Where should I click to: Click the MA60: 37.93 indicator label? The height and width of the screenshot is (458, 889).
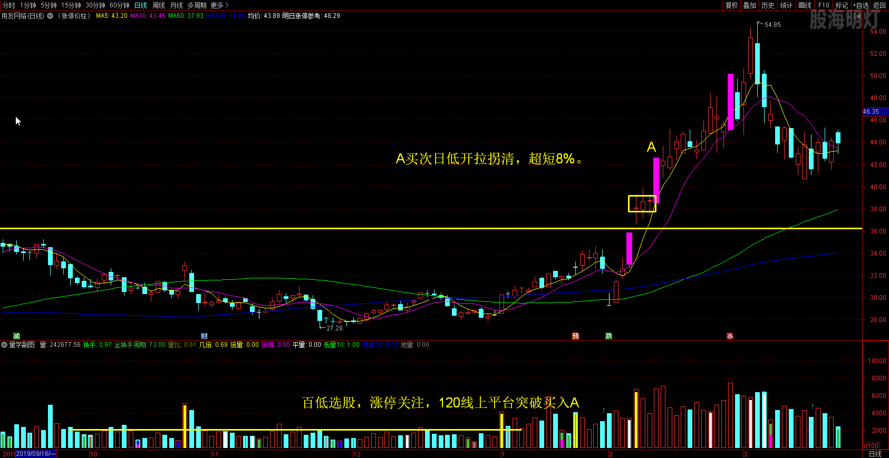point(186,16)
